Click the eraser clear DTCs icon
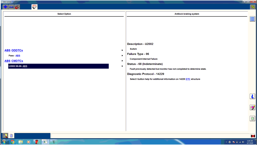Screen dimensions: 257x145 252,107
